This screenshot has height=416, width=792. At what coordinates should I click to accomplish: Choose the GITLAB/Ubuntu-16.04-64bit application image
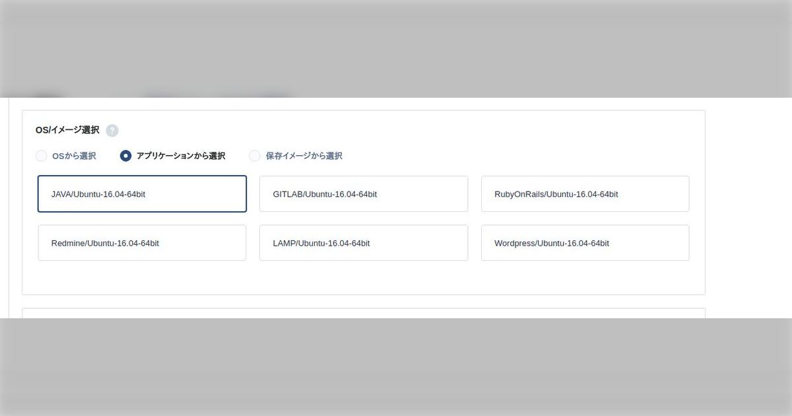click(x=364, y=193)
